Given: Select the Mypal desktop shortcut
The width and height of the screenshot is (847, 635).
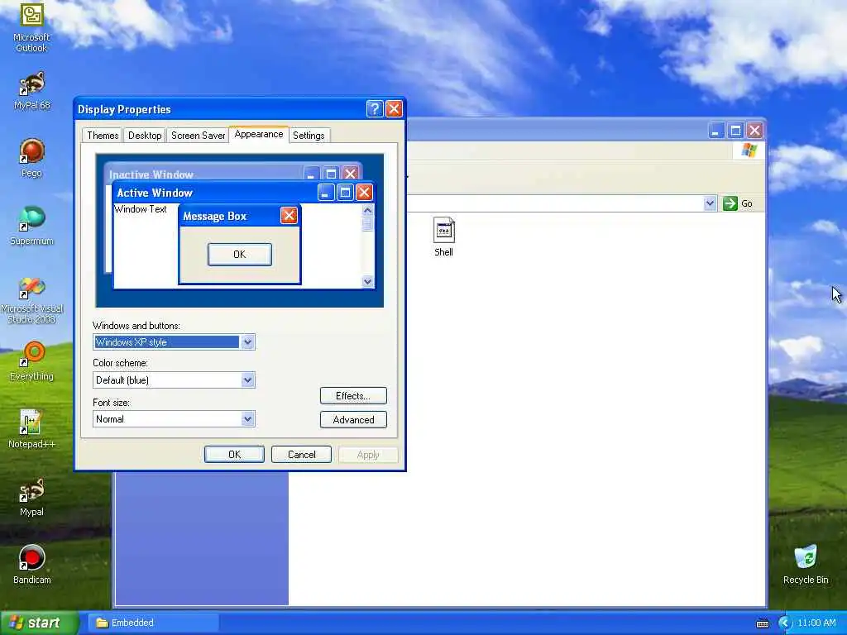Looking at the screenshot, I should (x=31, y=497).
